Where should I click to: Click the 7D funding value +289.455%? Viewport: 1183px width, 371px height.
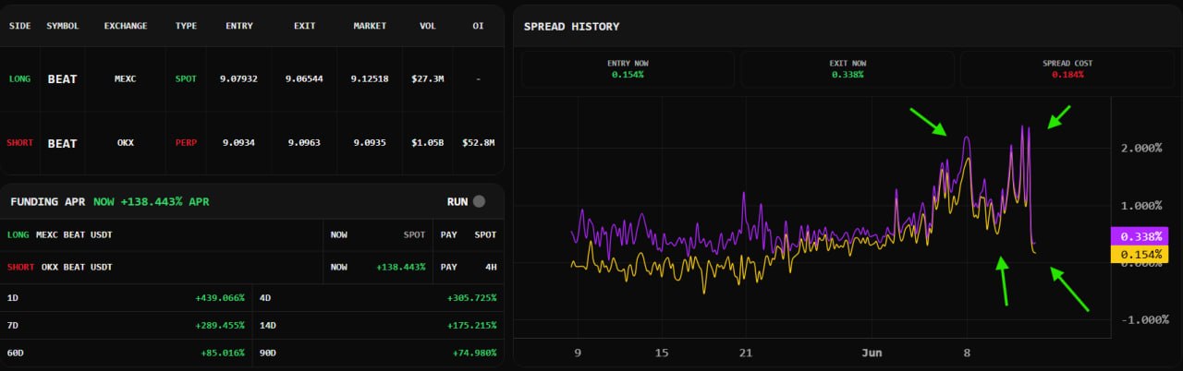(x=220, y=325)
